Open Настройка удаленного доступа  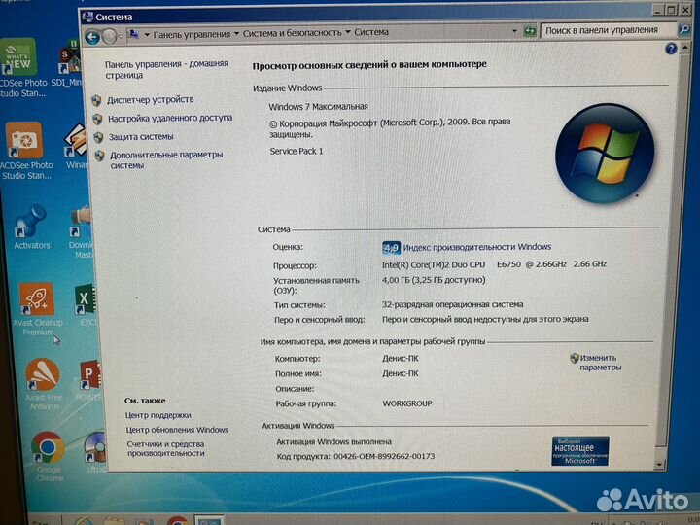click(170, 118)
